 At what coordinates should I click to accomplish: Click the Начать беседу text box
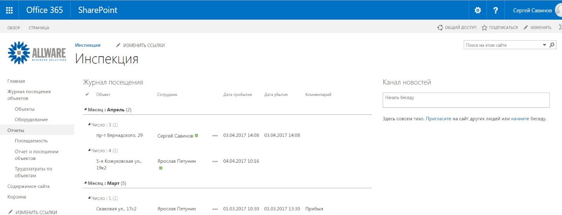(466, 100)
